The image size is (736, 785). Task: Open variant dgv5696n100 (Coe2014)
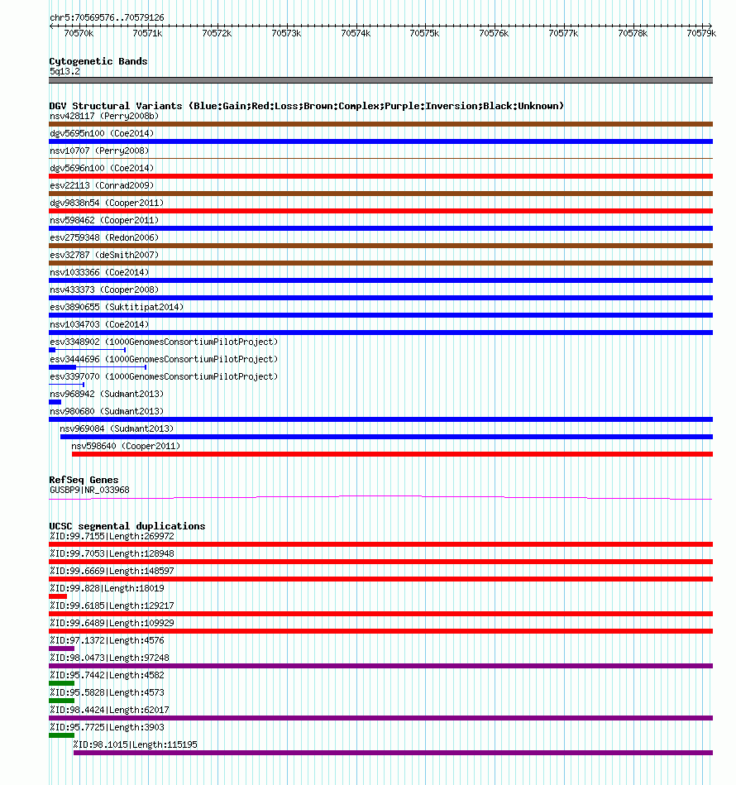[102, 168]
